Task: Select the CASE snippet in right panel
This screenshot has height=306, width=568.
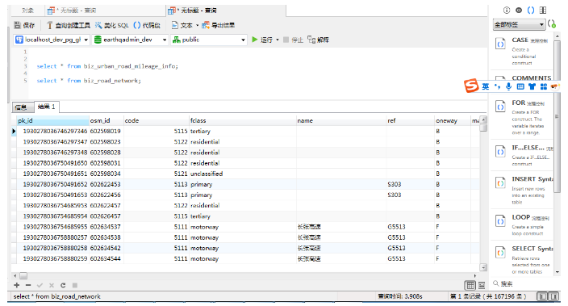Action: pos(522,51)
